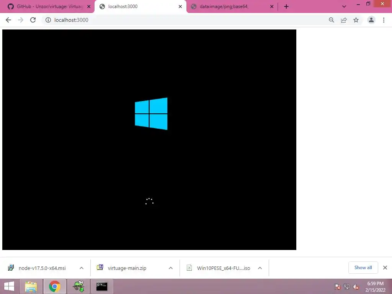
Task: Close the data:image/png tab
Action: (272, 7)
